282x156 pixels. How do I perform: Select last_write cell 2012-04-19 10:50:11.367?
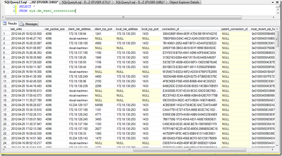27,67
